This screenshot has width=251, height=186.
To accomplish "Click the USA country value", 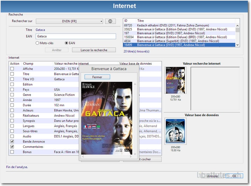I will (57, 90).
